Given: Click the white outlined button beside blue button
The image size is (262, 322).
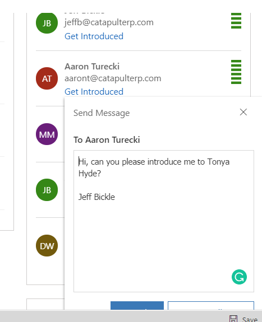Looking at the screenshot, I should tap(211, 306).
